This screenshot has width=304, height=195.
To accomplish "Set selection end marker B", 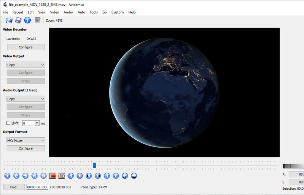I will [62, 176].
